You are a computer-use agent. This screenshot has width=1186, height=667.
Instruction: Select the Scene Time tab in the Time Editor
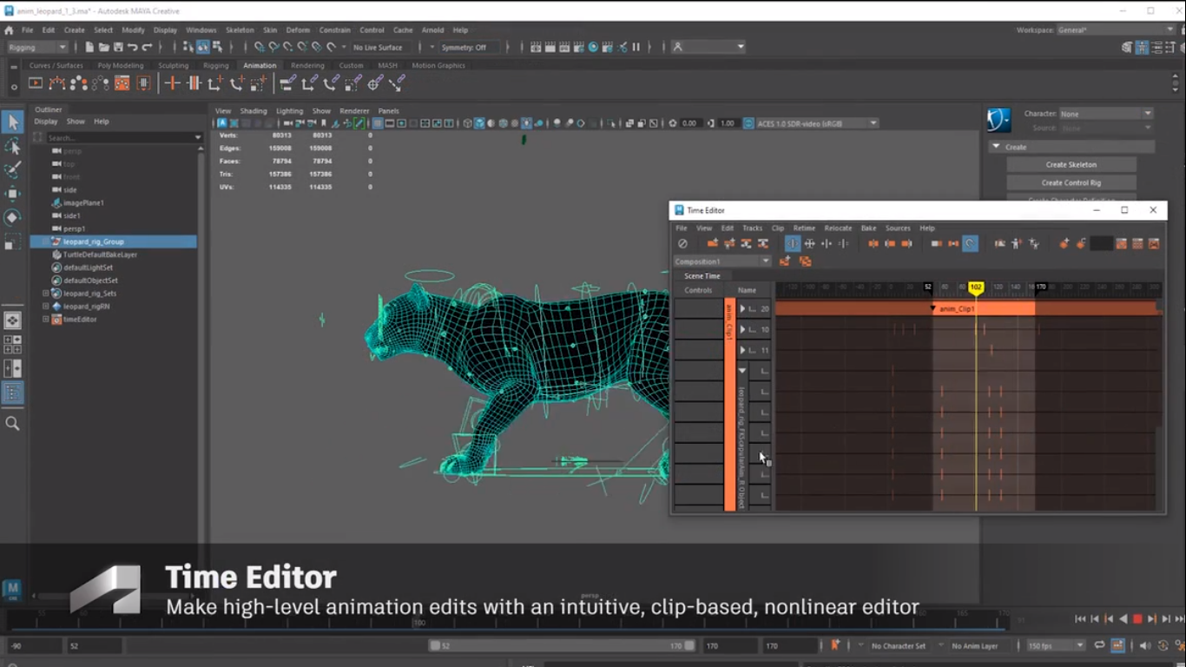(702, 276)
